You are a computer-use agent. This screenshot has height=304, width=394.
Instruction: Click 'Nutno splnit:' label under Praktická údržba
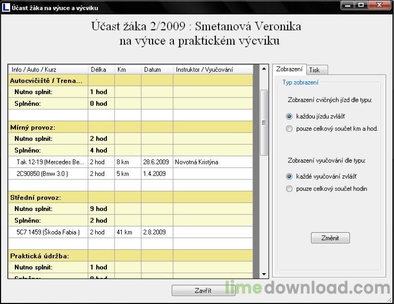33,267
